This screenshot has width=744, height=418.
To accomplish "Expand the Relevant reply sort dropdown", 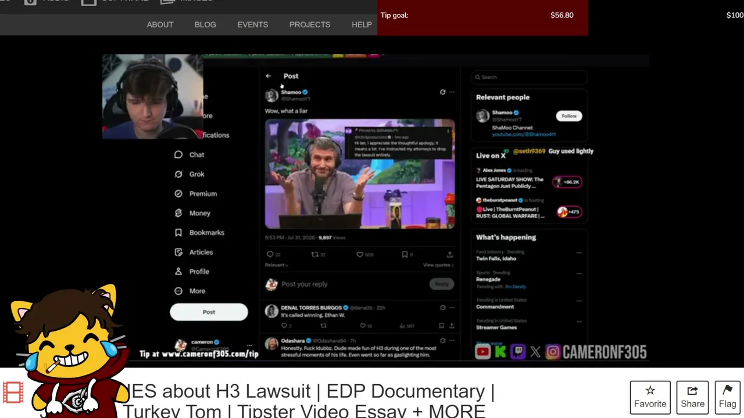I will (277, 265).
